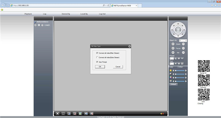Screen dimensions: 221x118
Task: Click Cancel in Bit Rate Type dialog
Action: pos(118,67)
